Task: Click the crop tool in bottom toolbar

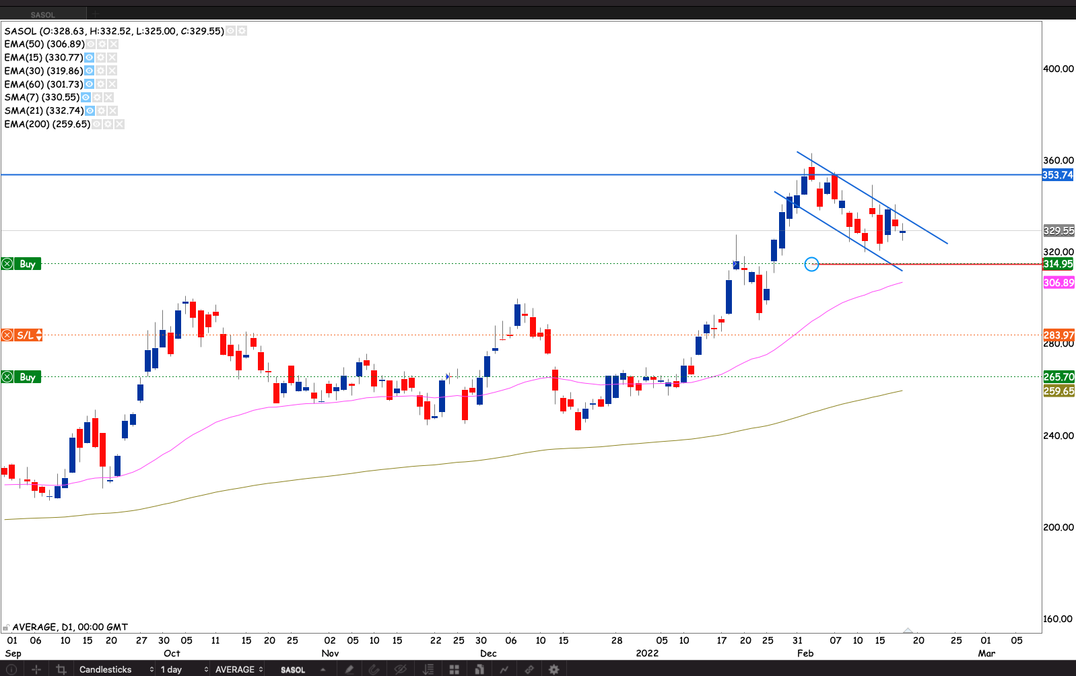Action: tap(61, 669)
